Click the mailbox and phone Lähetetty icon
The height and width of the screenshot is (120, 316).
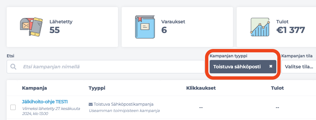point(31,27)
